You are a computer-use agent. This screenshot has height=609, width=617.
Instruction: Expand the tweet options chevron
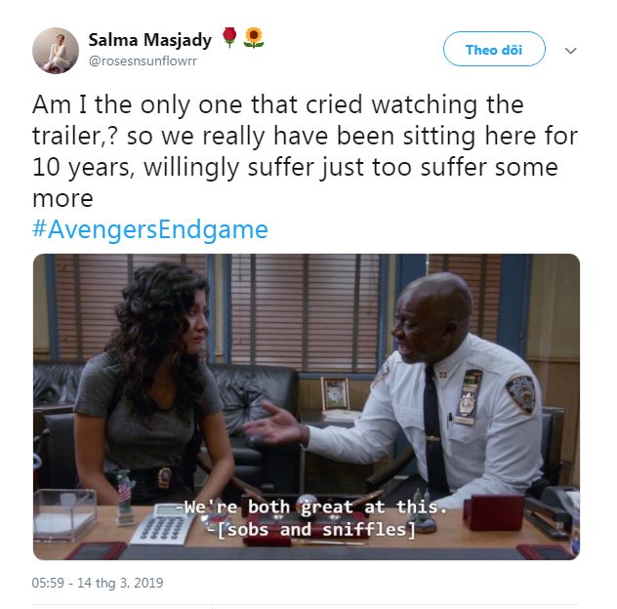click(x=570, y=51)
